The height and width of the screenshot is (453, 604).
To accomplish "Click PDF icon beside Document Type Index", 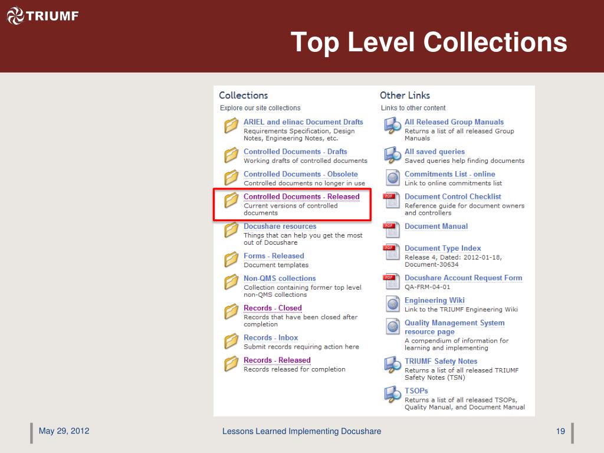I will tap(392, 252).
